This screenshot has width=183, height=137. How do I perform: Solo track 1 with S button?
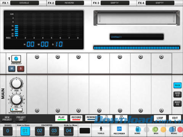pyautogui.click(x=21, y=69)
